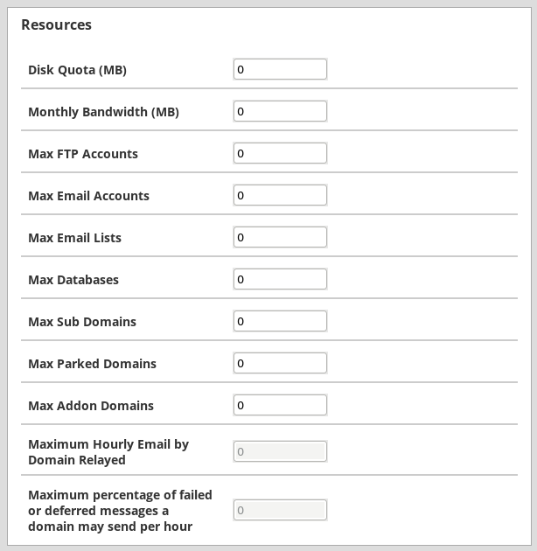Click the Disk Quota (MB) label

pos(77,70)
